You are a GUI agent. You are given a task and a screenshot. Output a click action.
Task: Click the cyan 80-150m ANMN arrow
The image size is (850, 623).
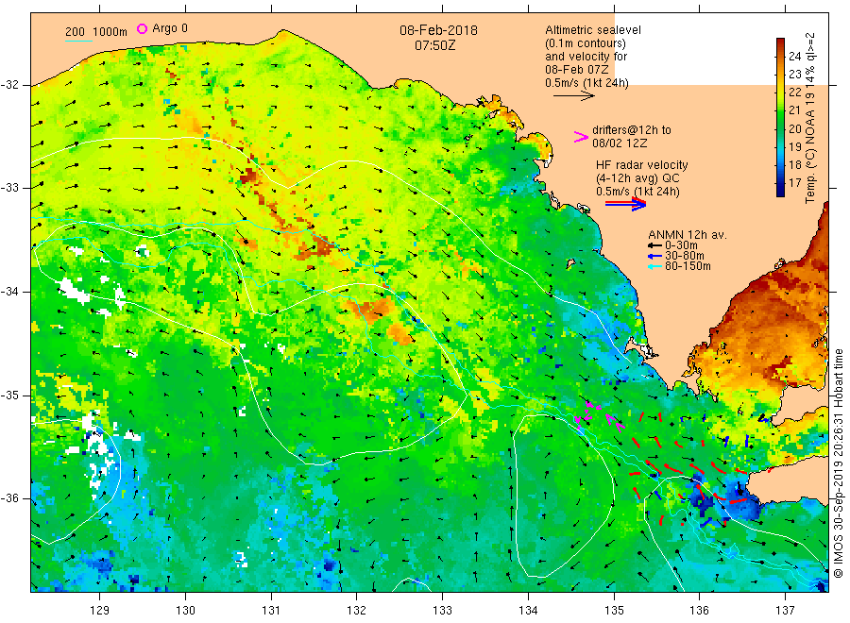pos(655,266)
